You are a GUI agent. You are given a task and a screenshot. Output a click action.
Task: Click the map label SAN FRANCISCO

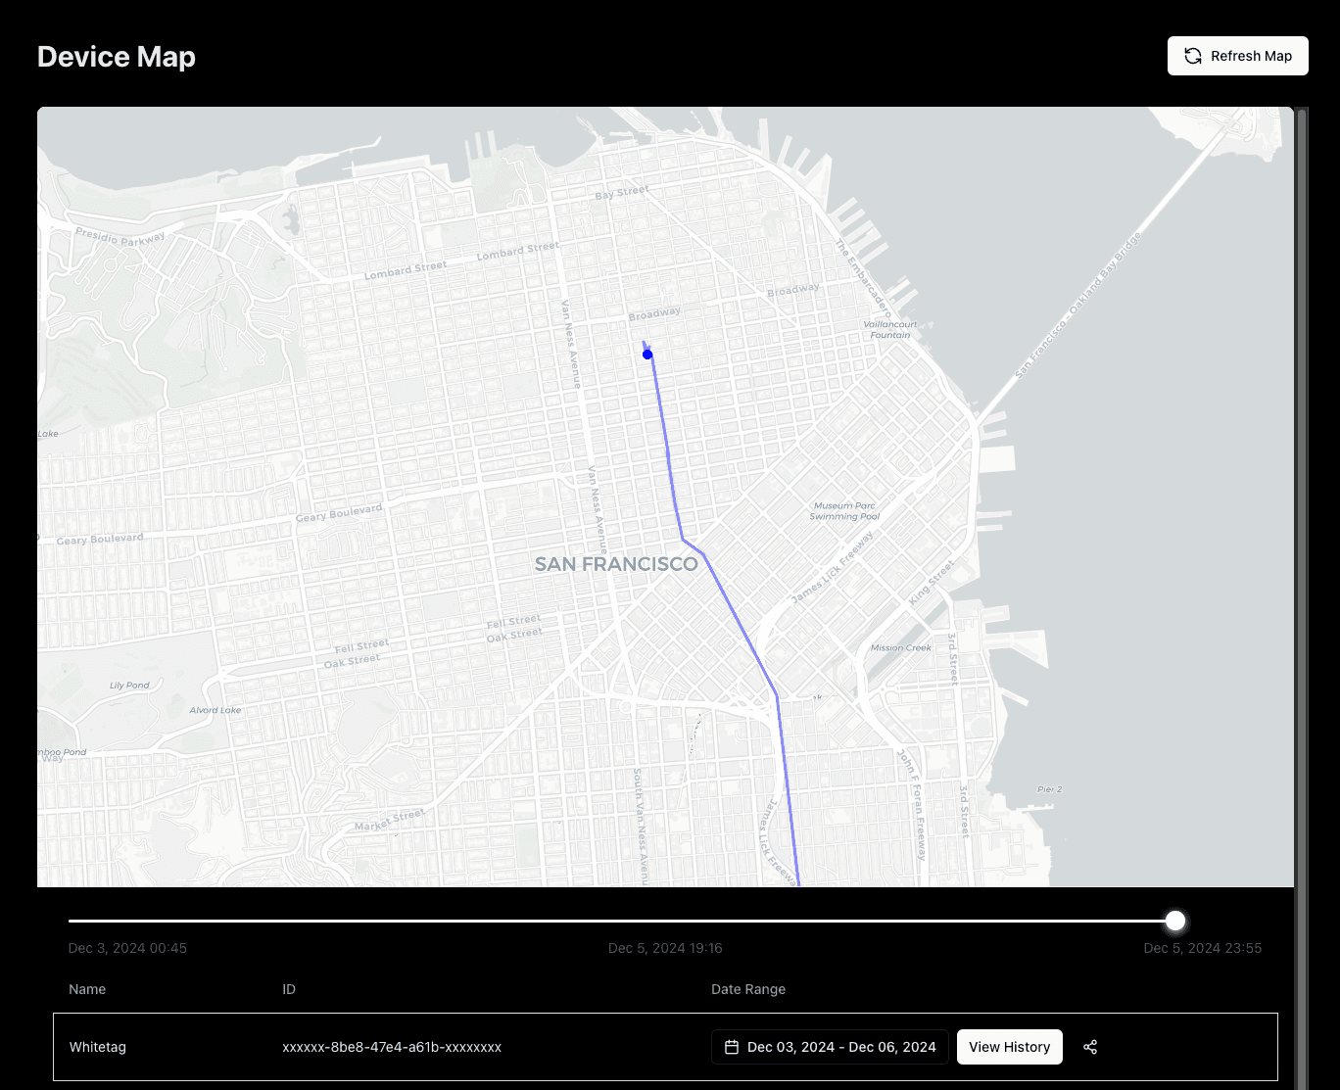pos(616,564)
